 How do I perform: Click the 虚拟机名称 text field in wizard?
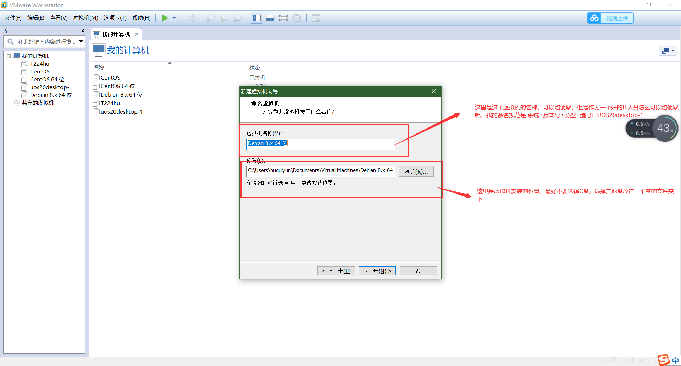point(320,144)
